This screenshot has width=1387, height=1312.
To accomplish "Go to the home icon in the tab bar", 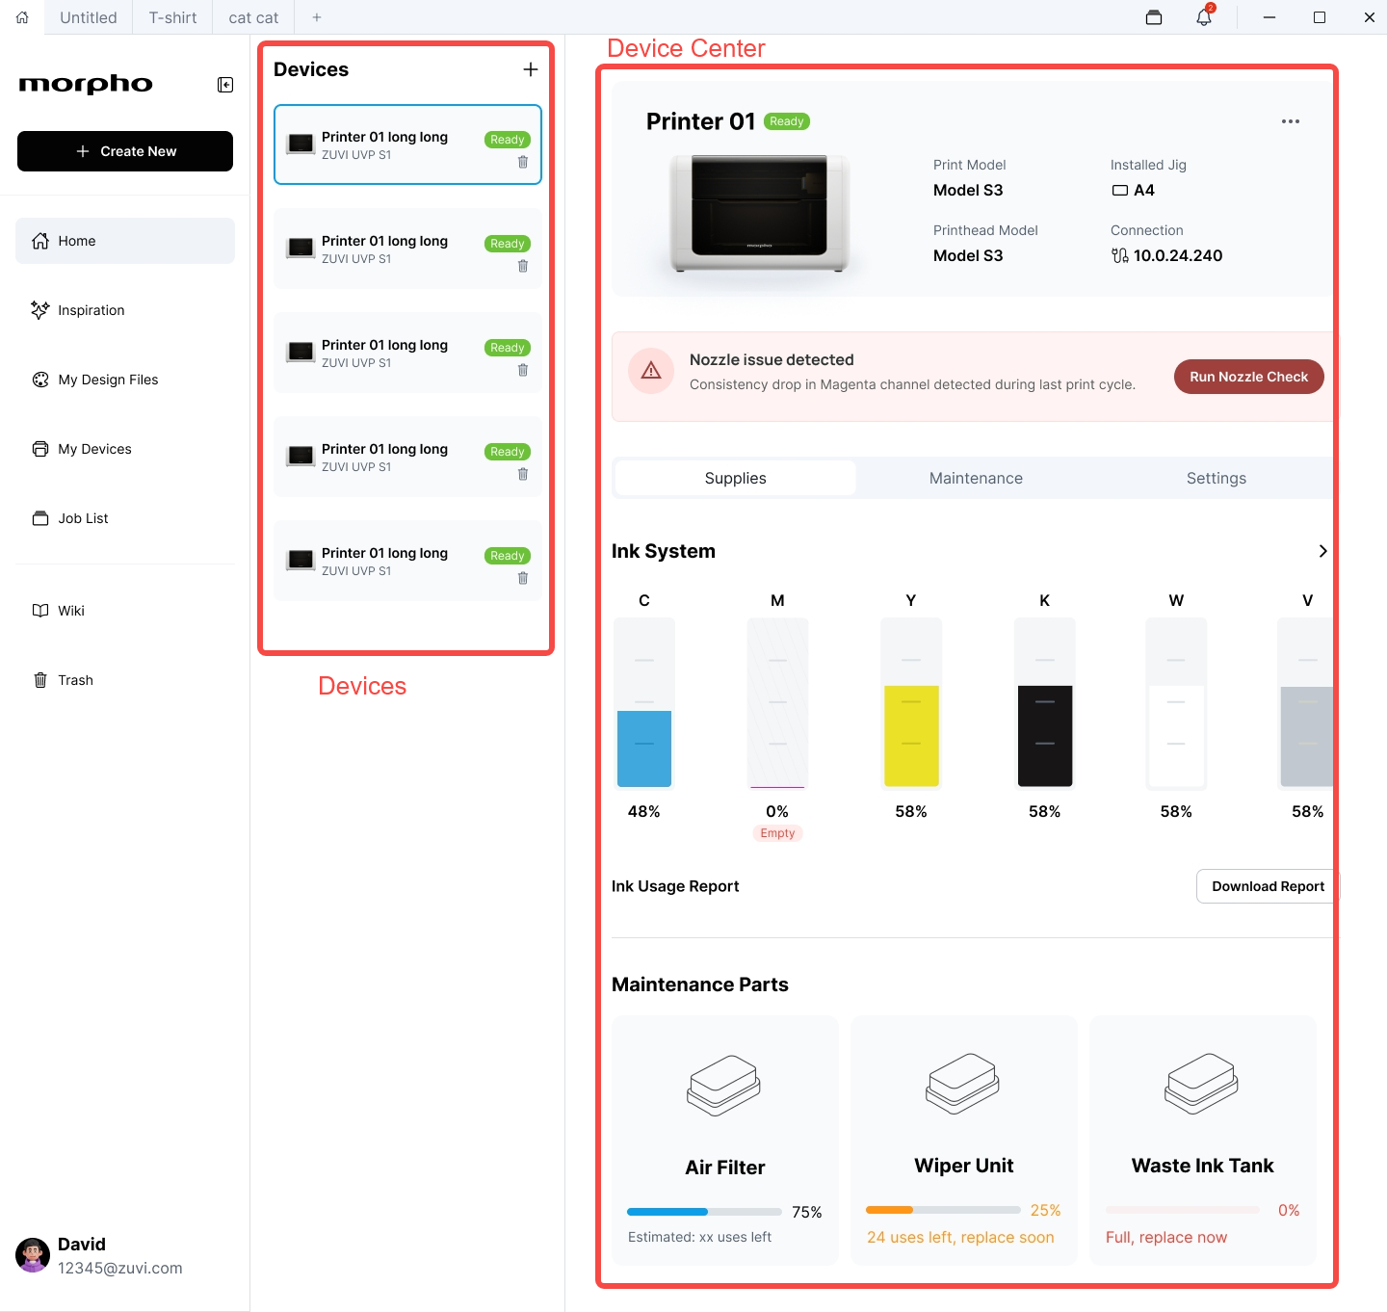I will (22, 17).
